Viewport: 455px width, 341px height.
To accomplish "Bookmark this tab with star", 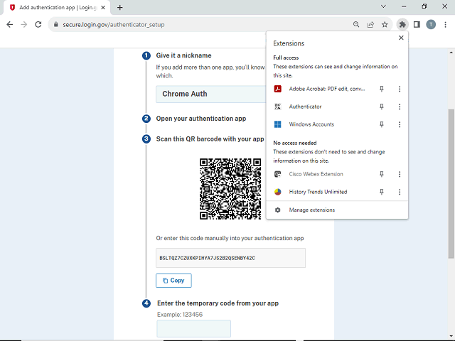I will 385,25.
